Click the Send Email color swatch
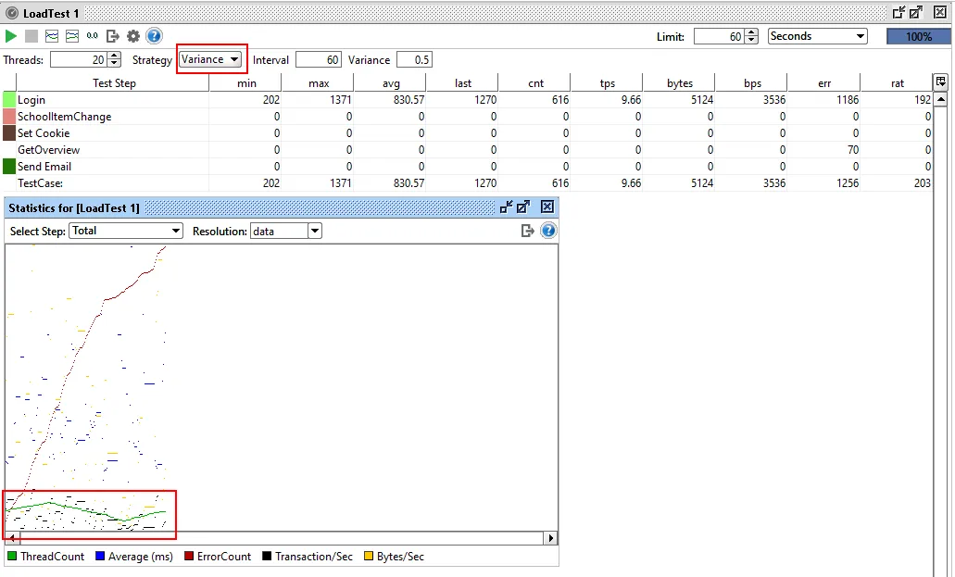Image resolution: width=955 pixels, height=577 pixels. [x=9, y=166]
